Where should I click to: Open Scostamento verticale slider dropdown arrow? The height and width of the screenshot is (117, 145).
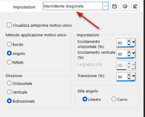coord(133,54)
